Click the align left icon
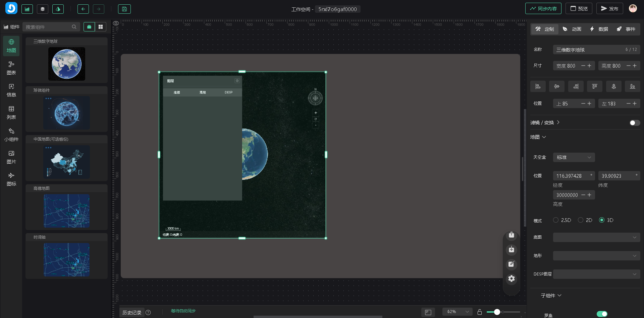This screenshot has height=318, width=644. pos(538,86)
